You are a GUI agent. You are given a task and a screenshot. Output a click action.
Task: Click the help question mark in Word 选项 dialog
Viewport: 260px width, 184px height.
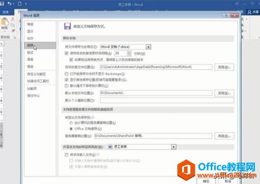(x=226, y=16)
